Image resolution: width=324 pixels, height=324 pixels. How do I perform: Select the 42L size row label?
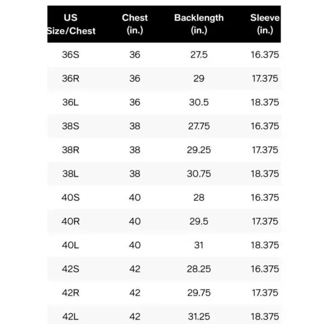(70, 317)
